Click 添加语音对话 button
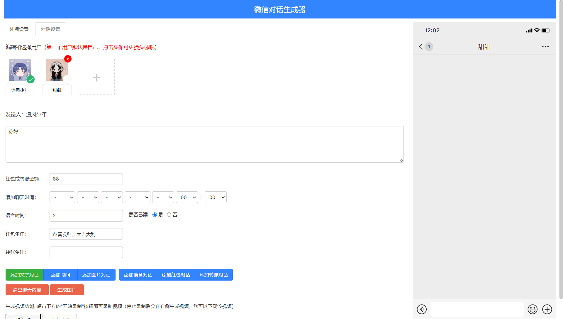The height and width of the screenshot is (319, 563). pos(138,275)
